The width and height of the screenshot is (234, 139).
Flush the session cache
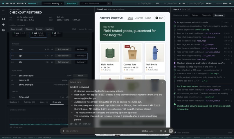(x=80, y=76)
